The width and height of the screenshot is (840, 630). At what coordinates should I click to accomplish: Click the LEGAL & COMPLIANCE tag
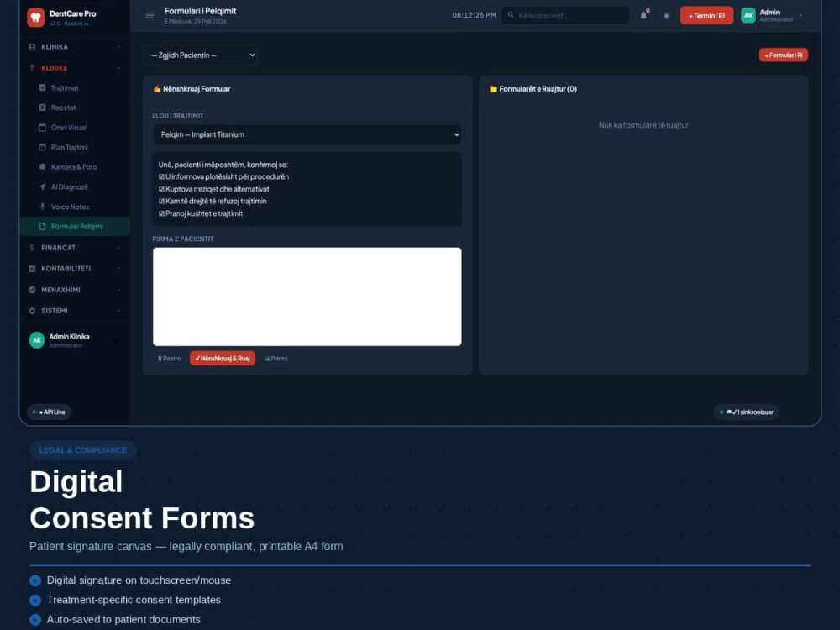83,450
